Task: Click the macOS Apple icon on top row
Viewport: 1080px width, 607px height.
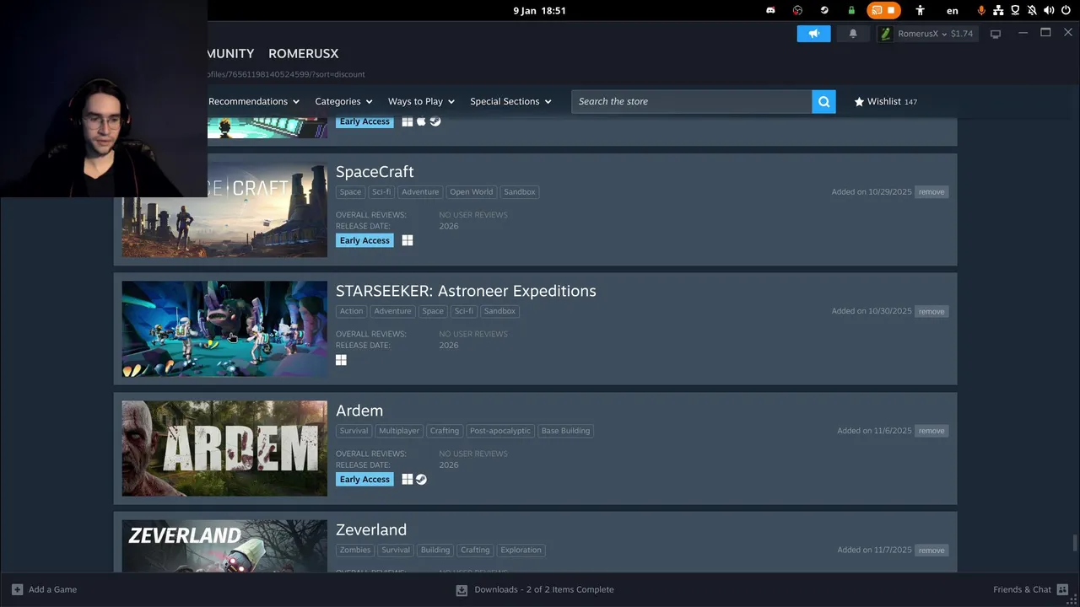Action: coord(421,121)
